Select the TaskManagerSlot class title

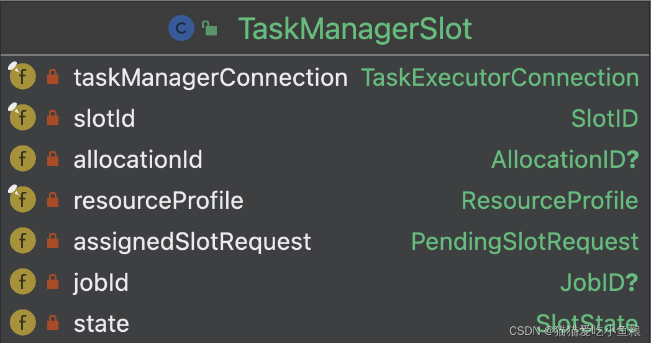pyautogui.click(x=355, y=29)
